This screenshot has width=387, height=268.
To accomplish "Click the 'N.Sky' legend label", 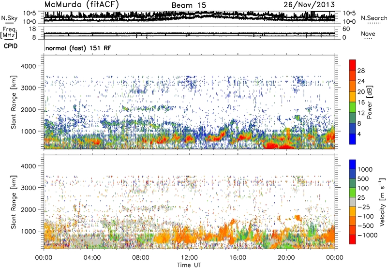I will [9, 18].
